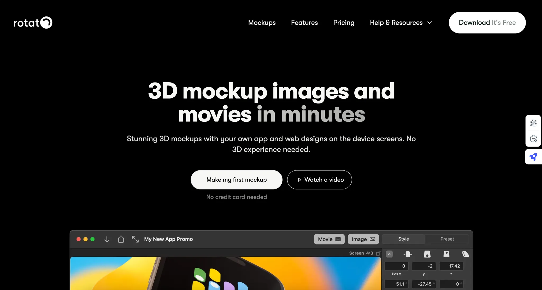Click the expand fullscreen arrows icon

click(x=135, y=239)
